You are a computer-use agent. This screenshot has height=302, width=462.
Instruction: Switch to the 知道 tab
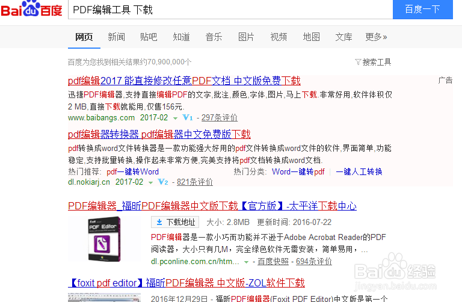click(181, 37)
